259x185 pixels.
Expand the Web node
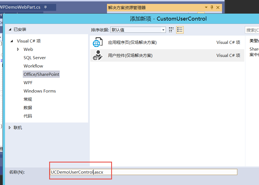(x=18, y=49)
